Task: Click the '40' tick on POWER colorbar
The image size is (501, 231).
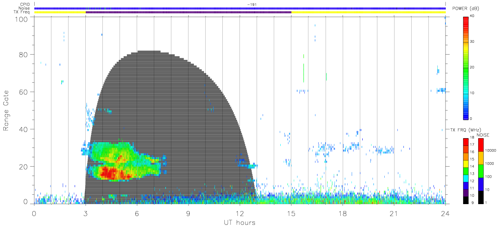Action: [472, 16]
